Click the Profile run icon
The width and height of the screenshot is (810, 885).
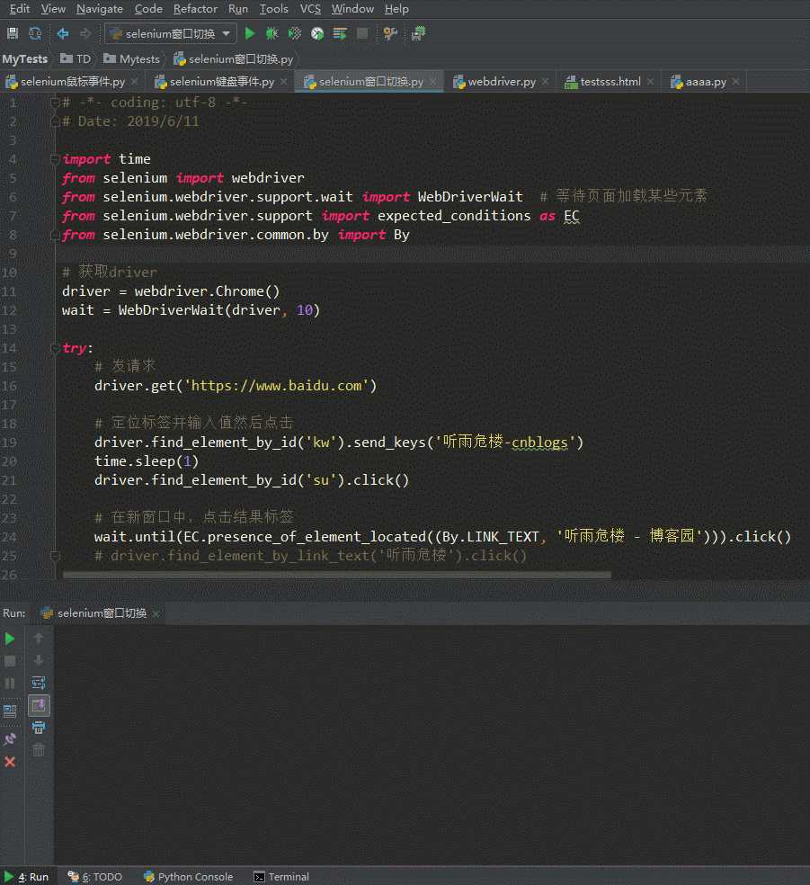(317, 33)
